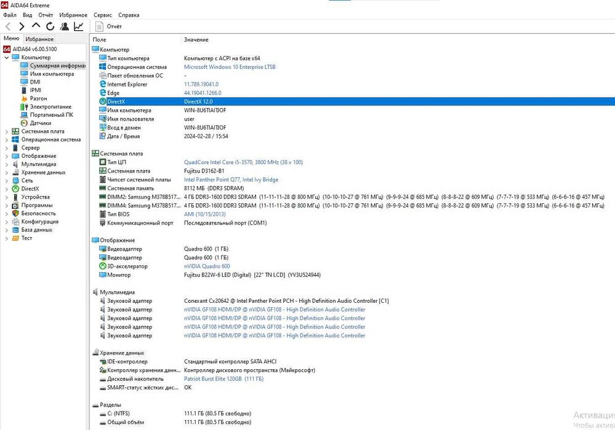Viewport: 615px width, 430px height.
Task: Click the Устройства icon in the tree
Action: (15, 197)
